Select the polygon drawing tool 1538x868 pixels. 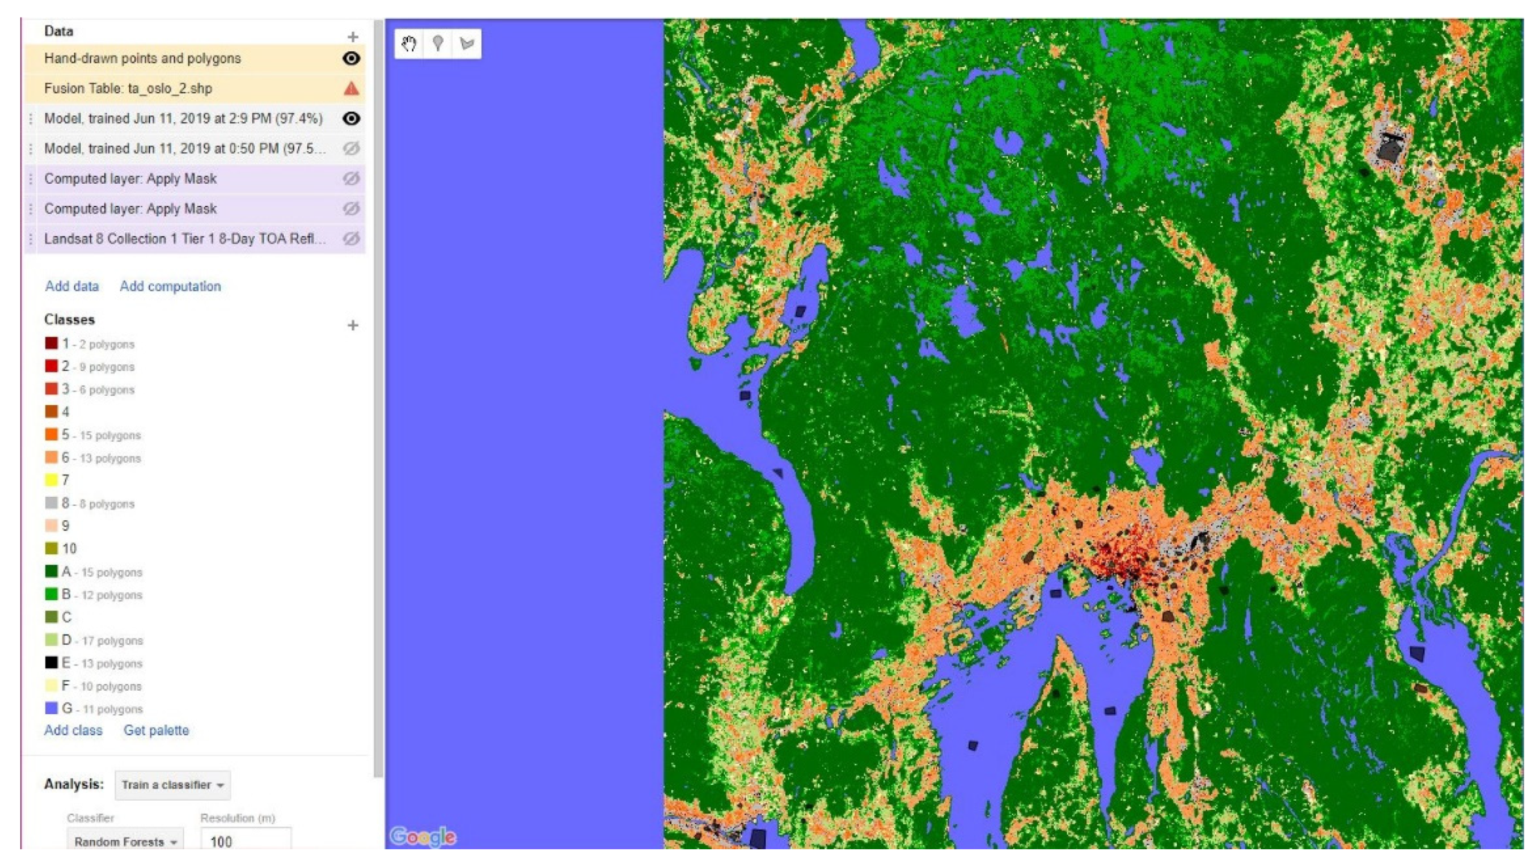tap(467, 44)
